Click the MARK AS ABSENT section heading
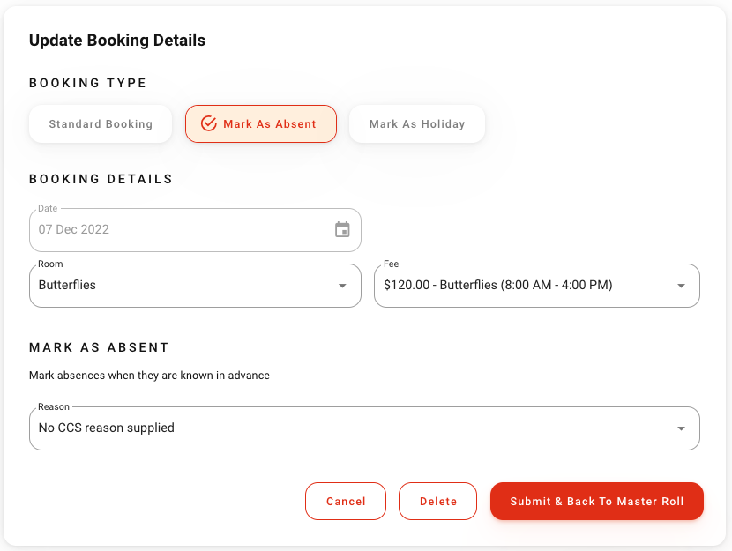This screenshot has height=551, width=732. (99, 348)
